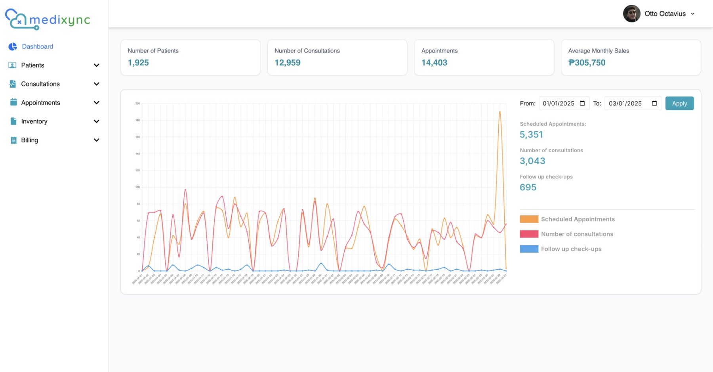Click the Billing receipt icon
The width and height of the screenshot is (713, 372).
[13, 140]
